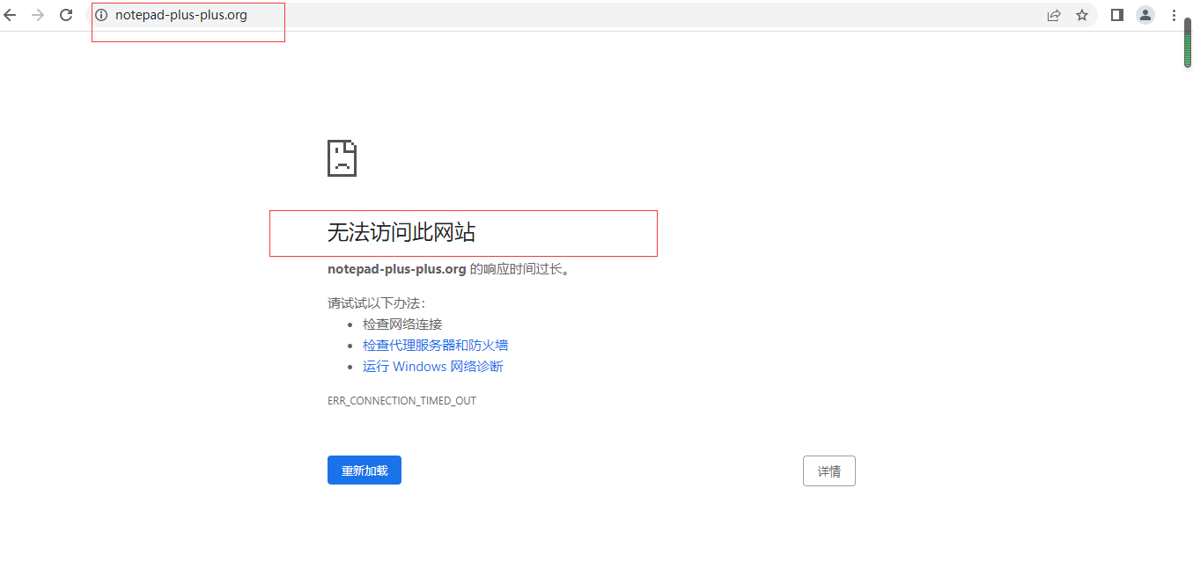
Task: Click the page vertical scrollbar thumb
Action: 1187,44
